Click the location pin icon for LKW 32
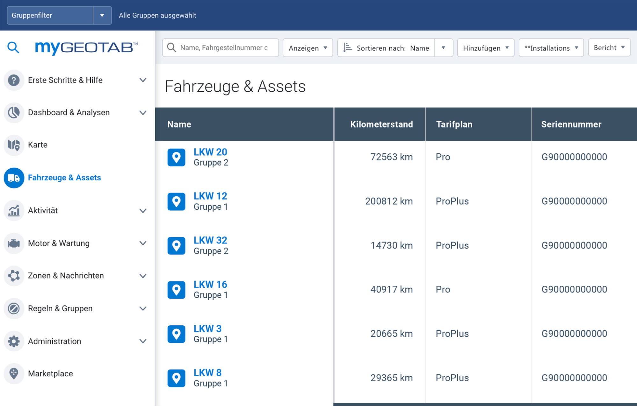The image size is (637, 406). click(x=176, y=246)
